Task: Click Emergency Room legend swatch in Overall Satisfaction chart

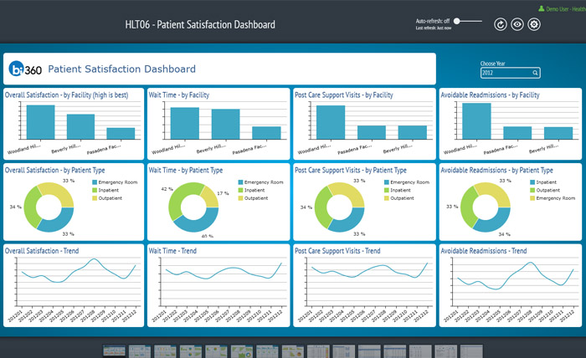Action: click(x=95, y=182)
